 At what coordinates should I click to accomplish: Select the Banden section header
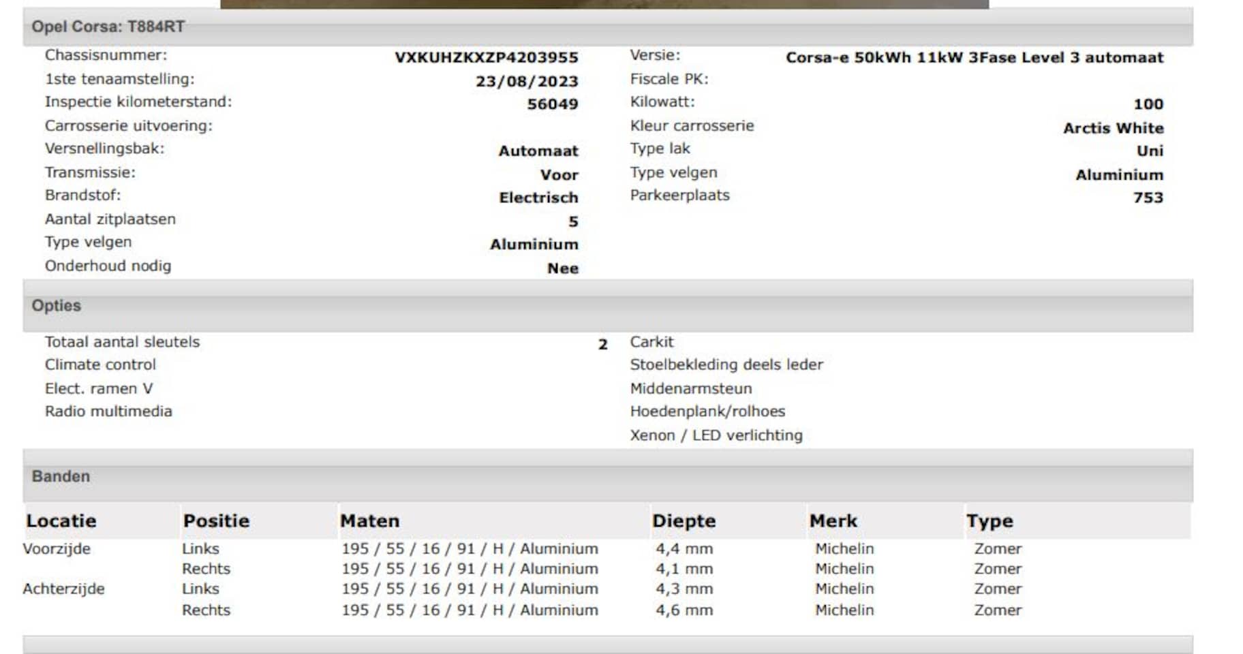pyautogui.click(x=608, y=476)
